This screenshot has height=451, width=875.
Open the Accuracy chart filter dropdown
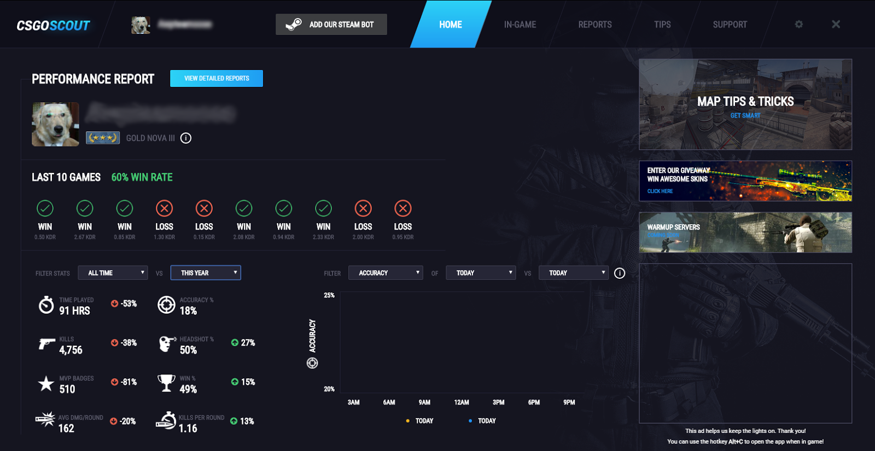(x=386, y=273)
